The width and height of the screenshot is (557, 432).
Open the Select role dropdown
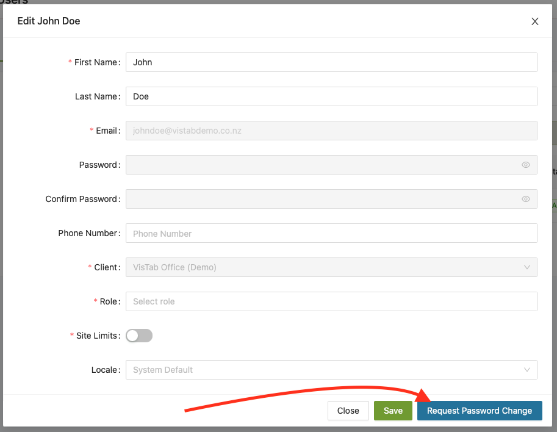coord(331,301)
